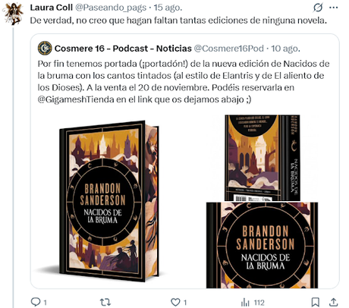The width and height of the screenshot is (349, 308).
Task: Open the reply icon with count 1
Action: [x=36, y=302]
